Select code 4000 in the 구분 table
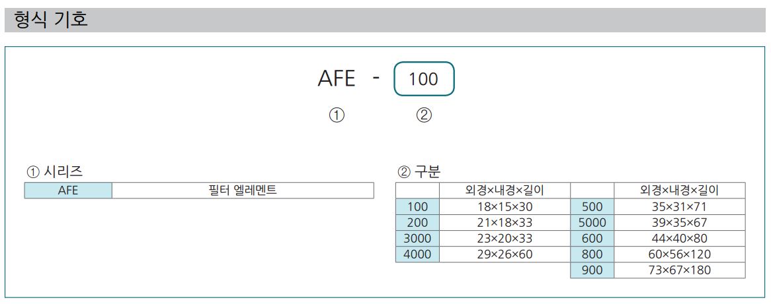771x304 pixels. click(x=417, y=254)
